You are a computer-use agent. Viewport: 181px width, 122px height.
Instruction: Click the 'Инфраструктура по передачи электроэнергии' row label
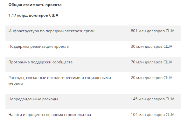[x=52, y=31]
